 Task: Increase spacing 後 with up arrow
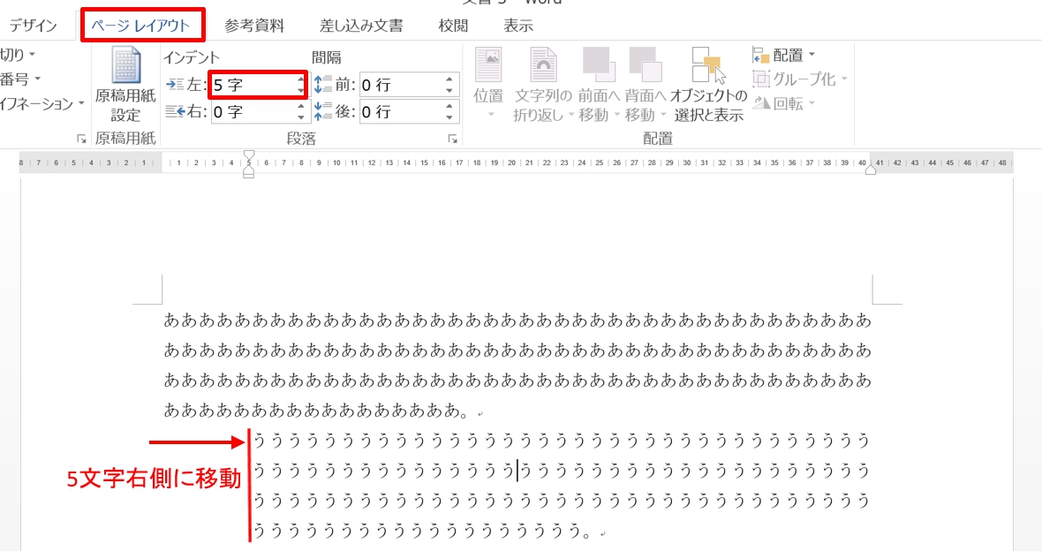point(449,106)
